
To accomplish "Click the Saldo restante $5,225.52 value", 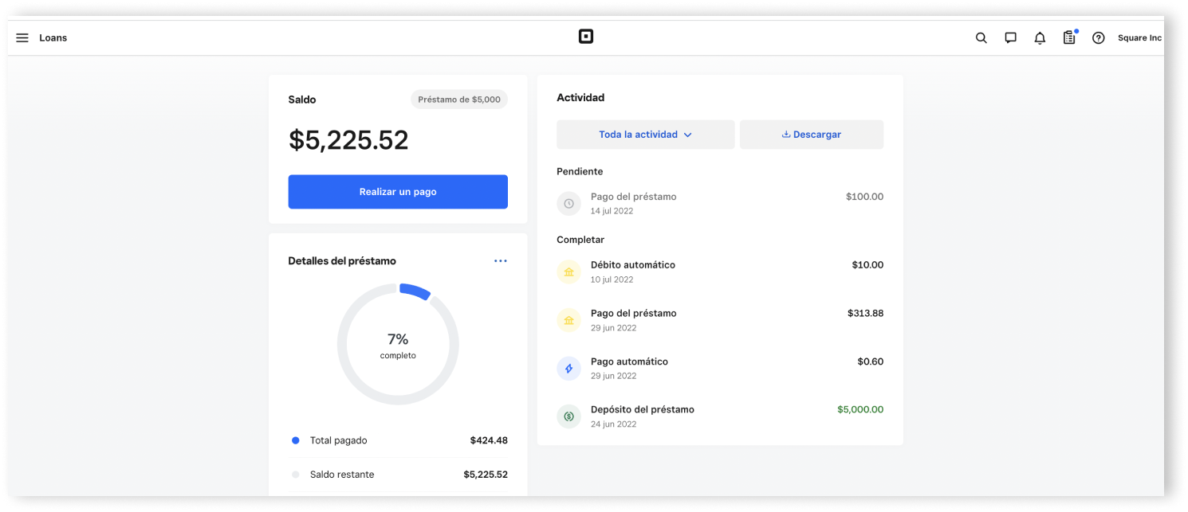I will click(x=486, y=475).
